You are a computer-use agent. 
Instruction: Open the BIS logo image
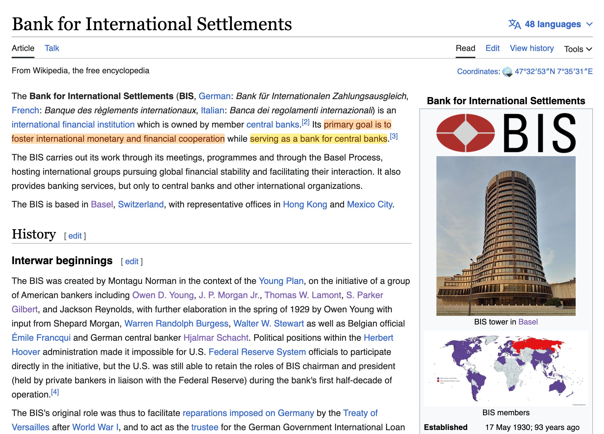point(506,133)
